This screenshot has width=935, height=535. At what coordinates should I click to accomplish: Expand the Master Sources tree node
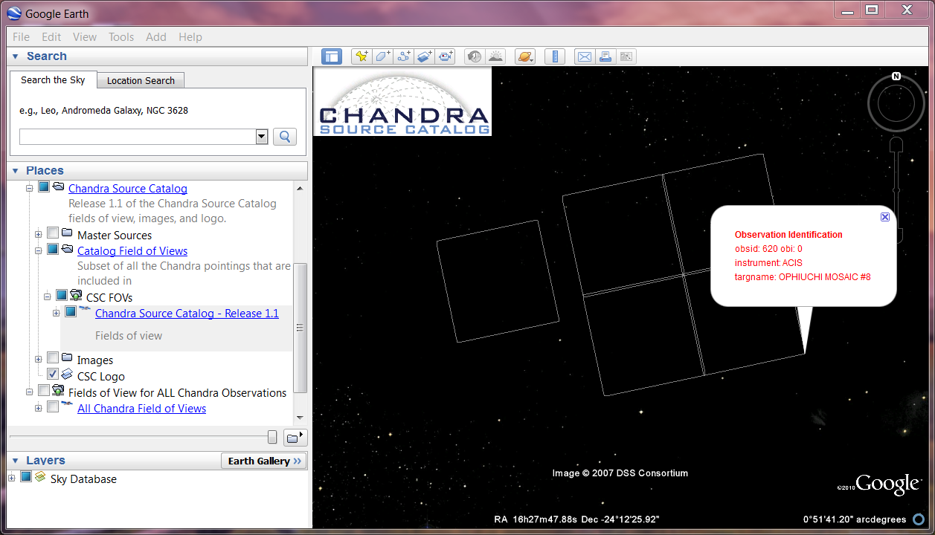[39, 235]
